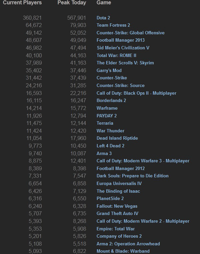Select the Football Manager 2013 link
Image resolution: width=200 pixels, height=254 pixels.
121,40
